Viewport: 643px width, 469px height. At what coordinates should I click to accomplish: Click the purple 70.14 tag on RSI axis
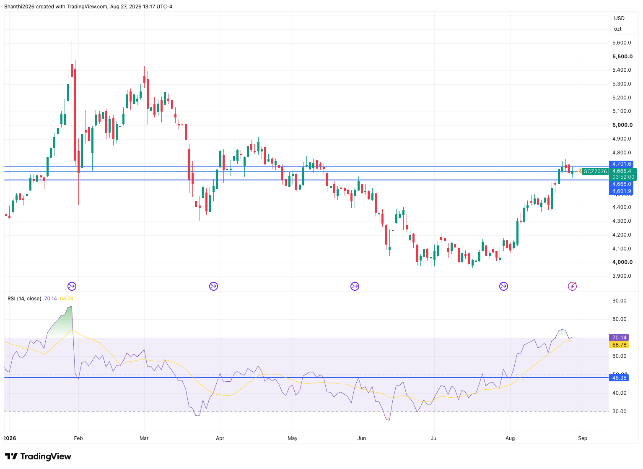(619, 338)
